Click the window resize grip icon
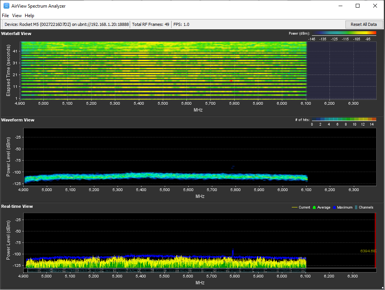The width and height of the screenshot is (385, 290). click(x=383, y=288)
